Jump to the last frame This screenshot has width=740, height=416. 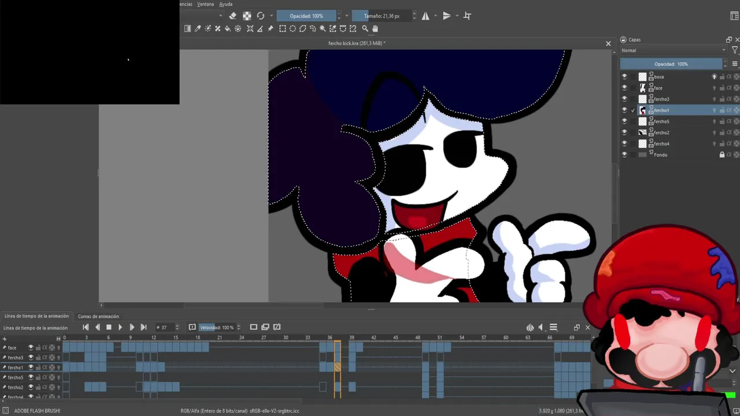point(143,328)
